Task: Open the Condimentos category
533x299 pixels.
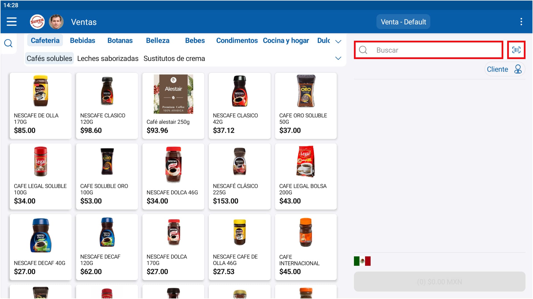Action: click(x=237, y=40)
